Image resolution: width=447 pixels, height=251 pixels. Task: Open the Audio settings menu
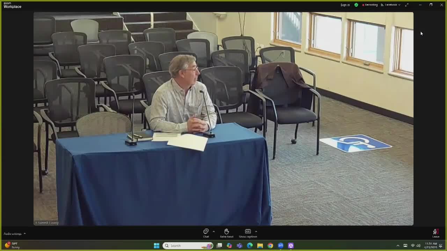point(15,234)
